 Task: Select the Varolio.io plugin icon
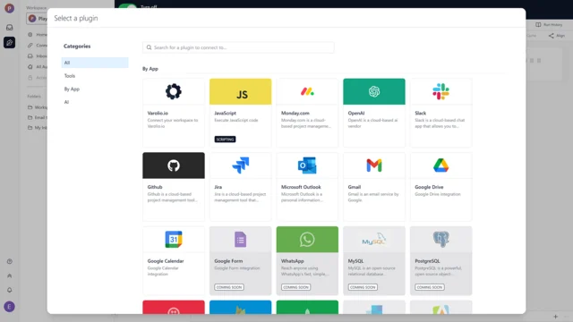[174, 91]
